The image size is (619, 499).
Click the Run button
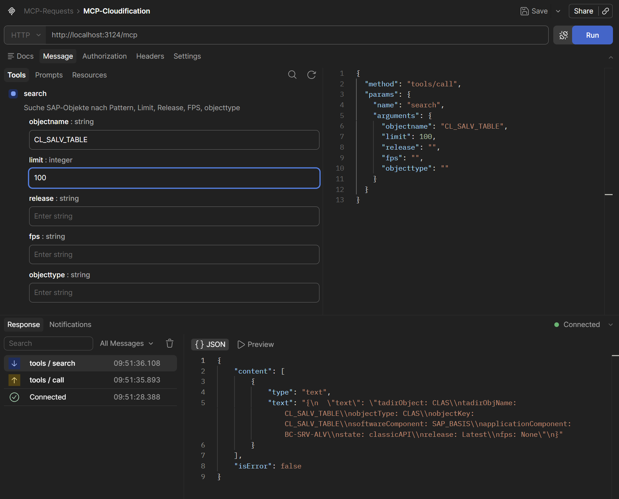click(x=592, y=35)
